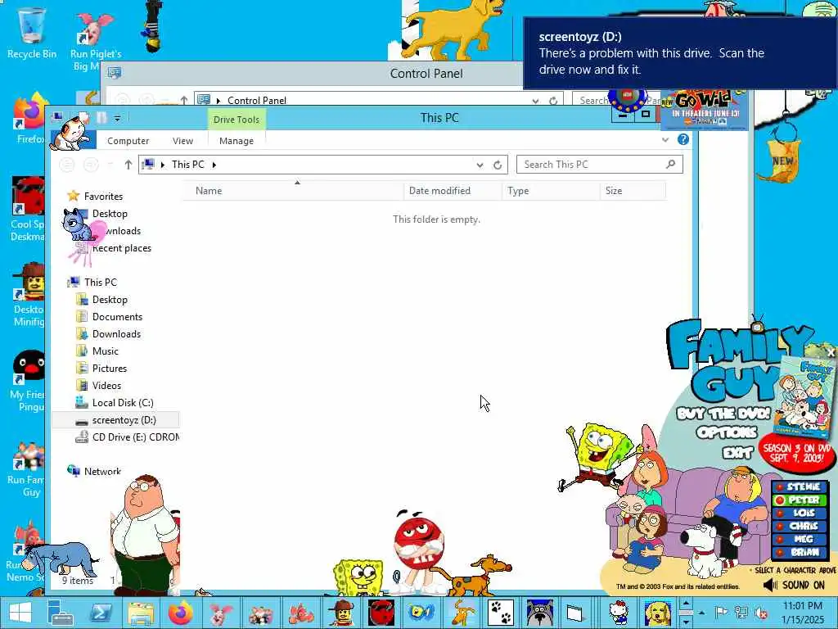Open Run Piglet's Big Movie shortcut
This screenshot has width=838, height=629.
click(96, 43)
